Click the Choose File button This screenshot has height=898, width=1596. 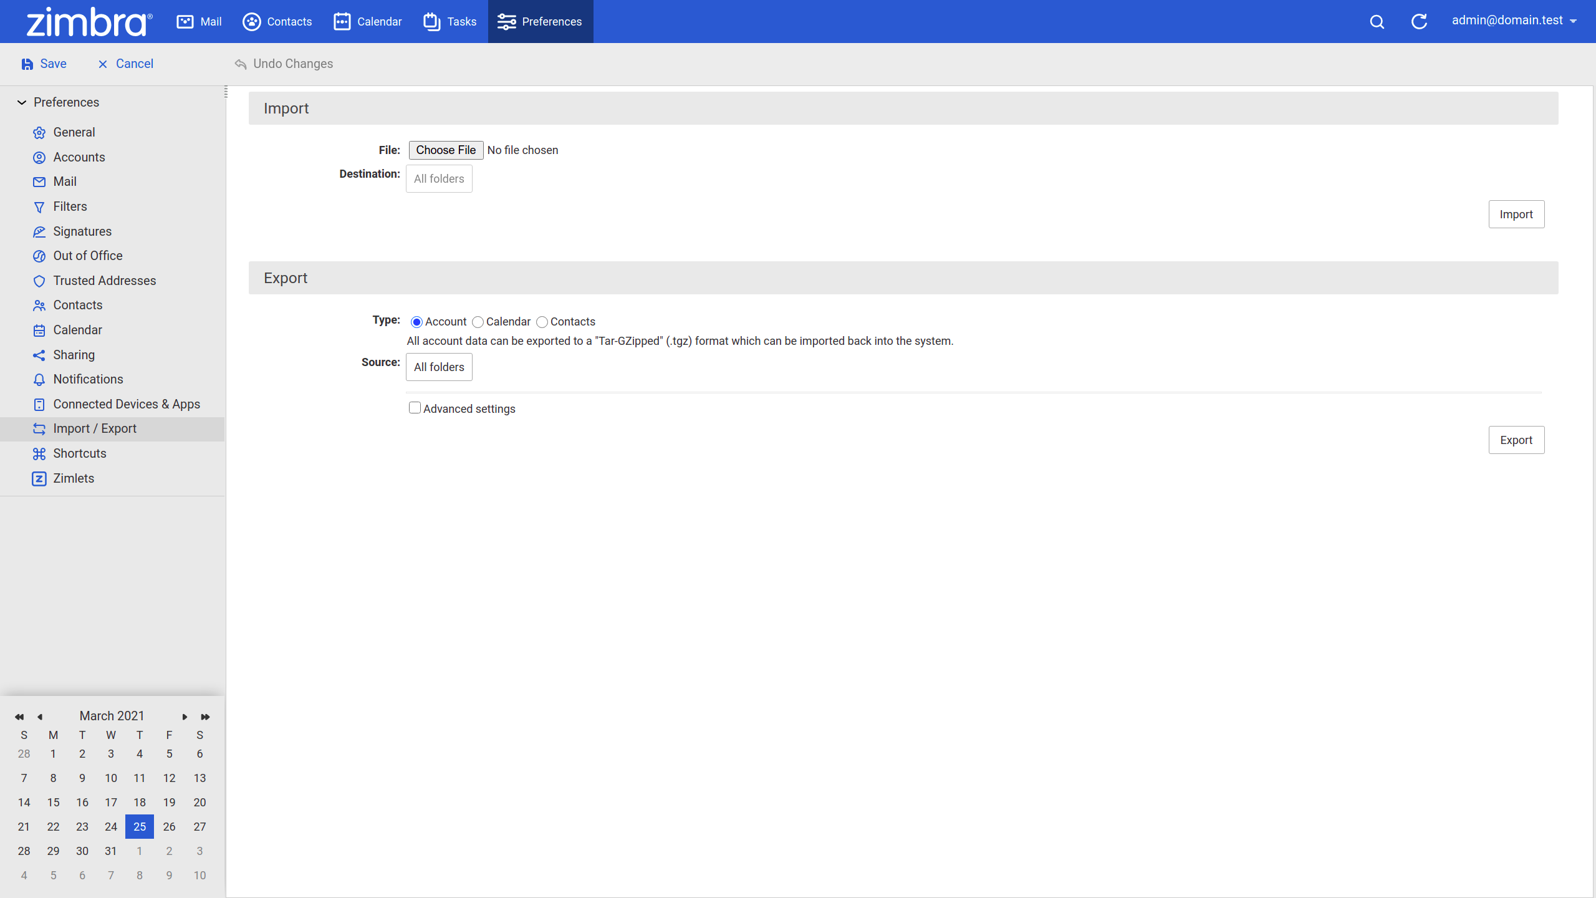point(444,149)
